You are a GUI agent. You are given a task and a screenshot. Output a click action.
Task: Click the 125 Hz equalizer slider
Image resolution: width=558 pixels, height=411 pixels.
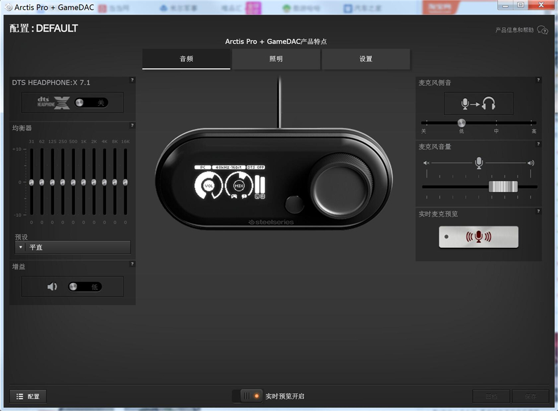point(52,182)
